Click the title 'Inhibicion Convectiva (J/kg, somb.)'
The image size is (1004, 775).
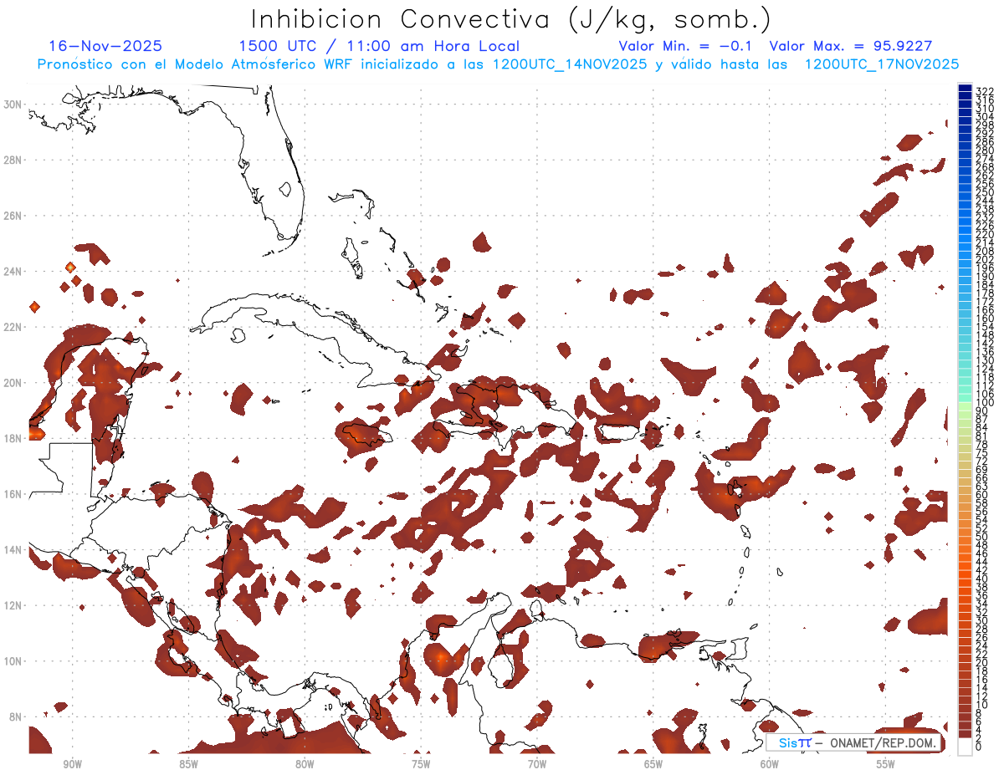click(510, 20)
